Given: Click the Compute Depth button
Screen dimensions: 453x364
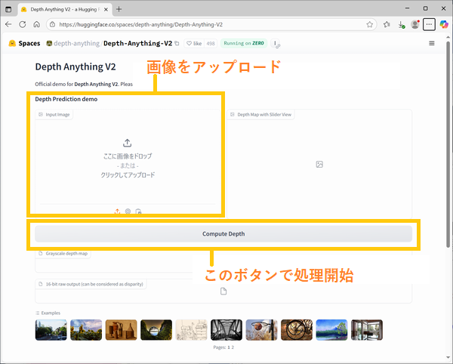Looking at the screenshot, I should tap(223, 234).
